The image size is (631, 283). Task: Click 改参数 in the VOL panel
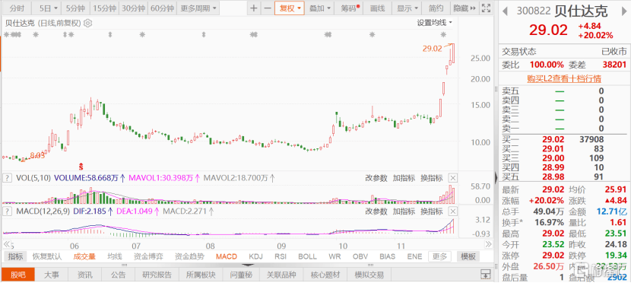point(376,178)
